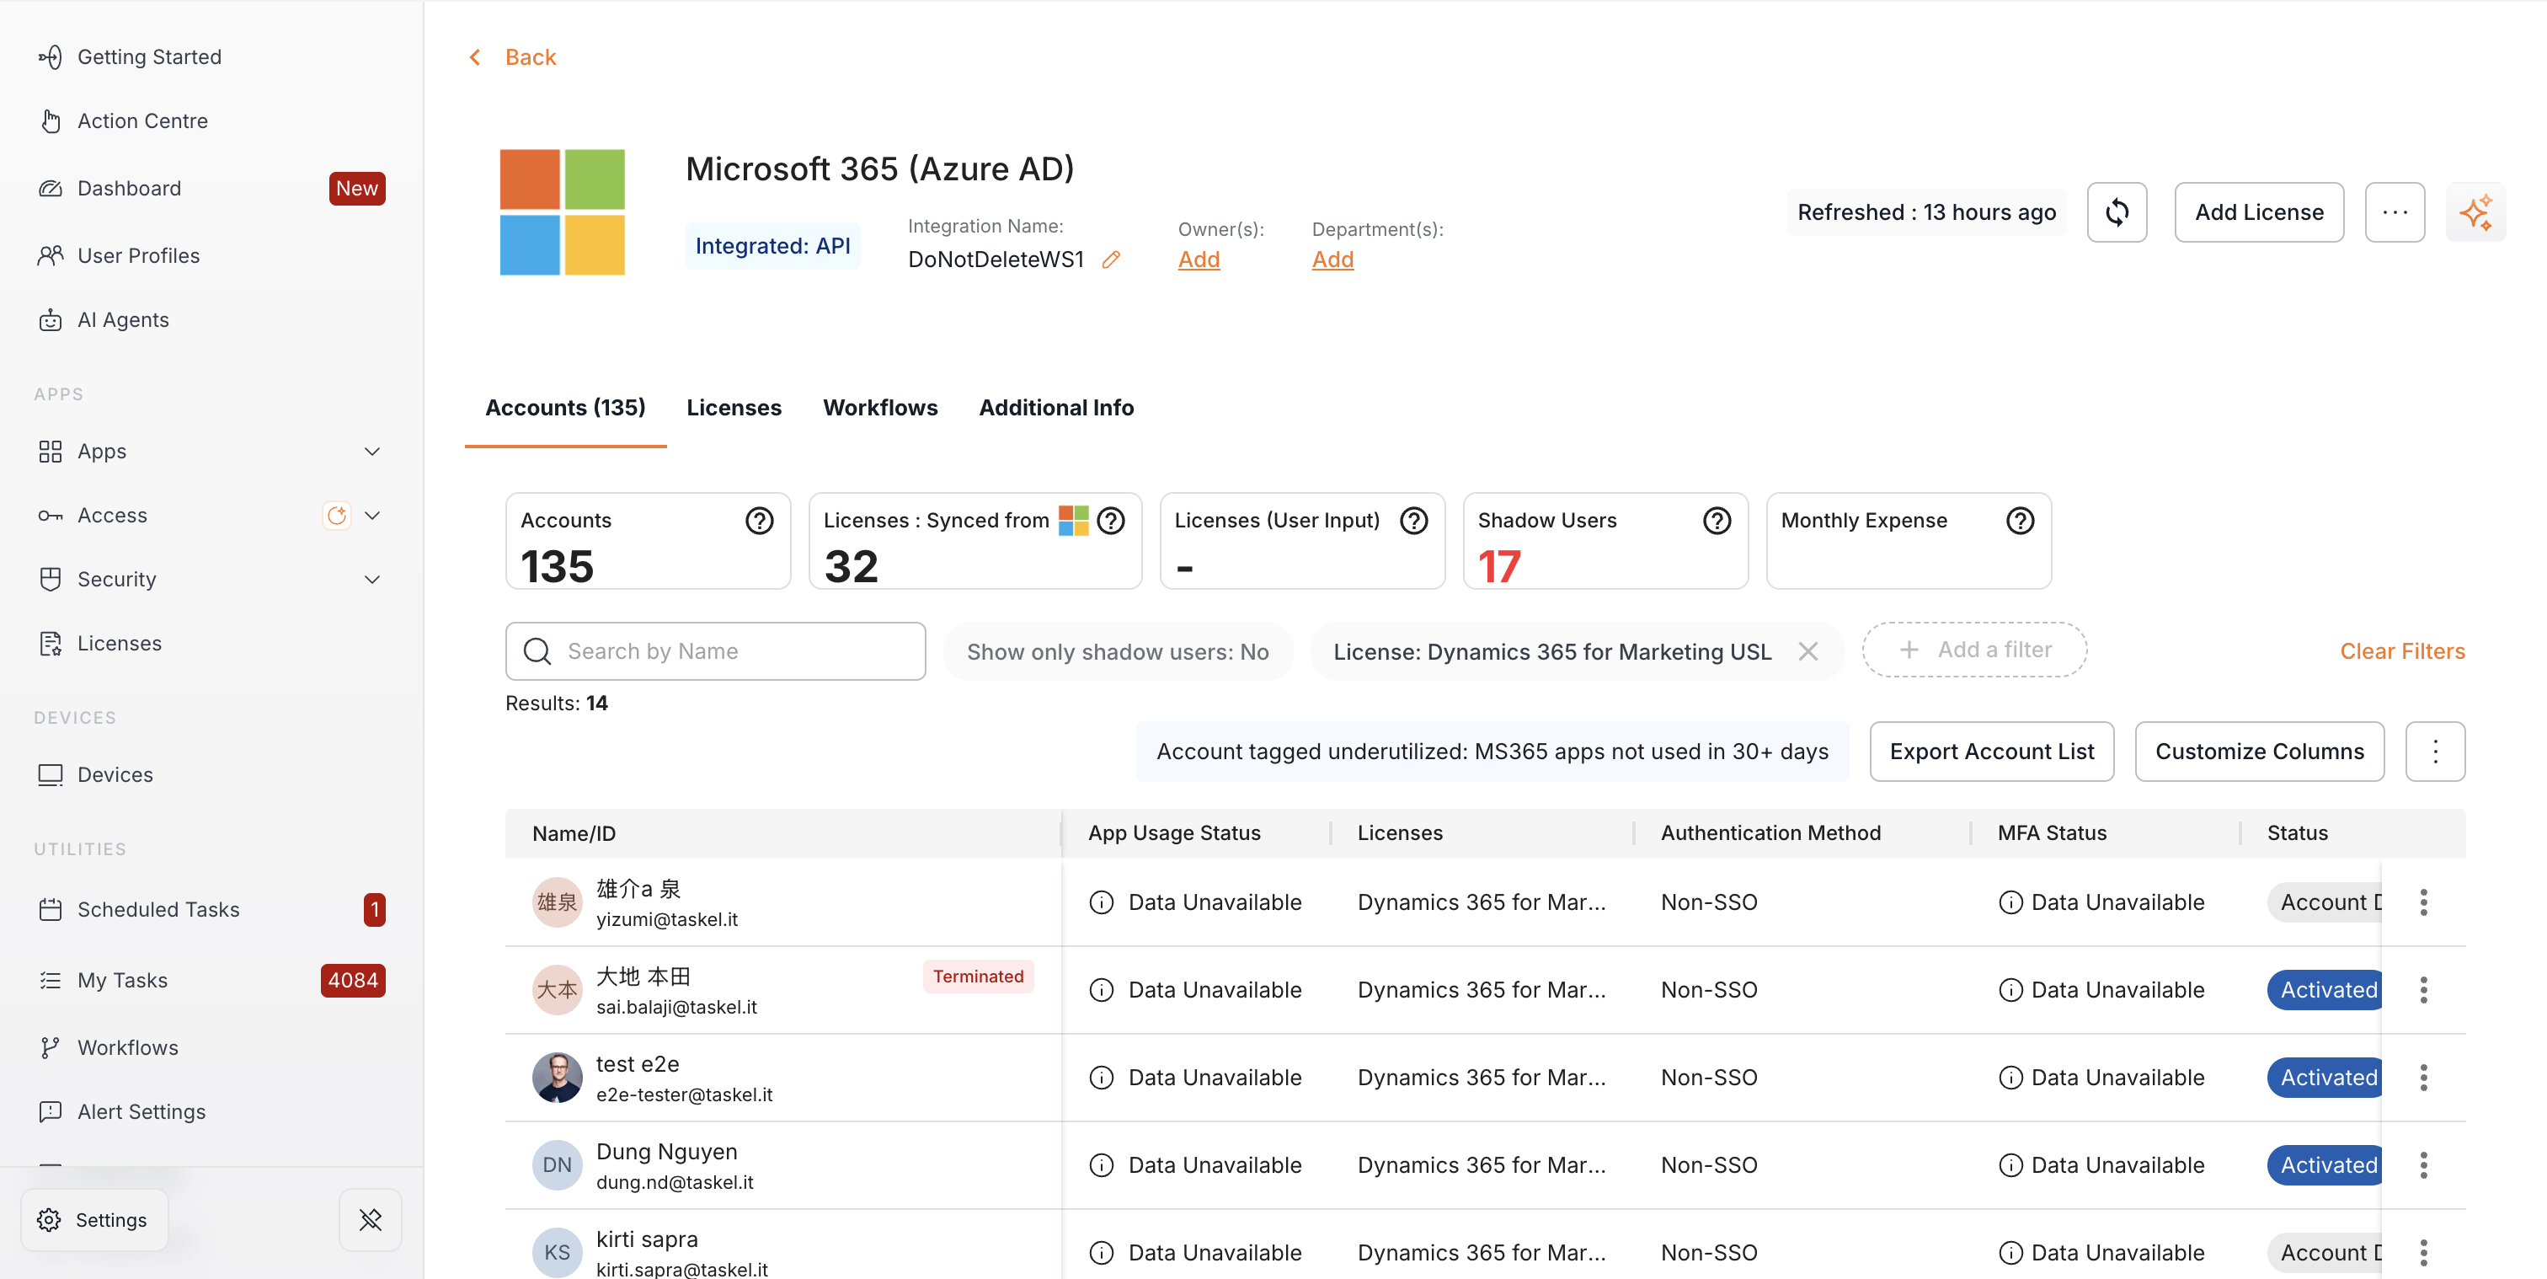Click the test e2e profile photo
The height and width of the screenshot is (1279, 2547).
pyautogui.click(x=557, y=1078)
